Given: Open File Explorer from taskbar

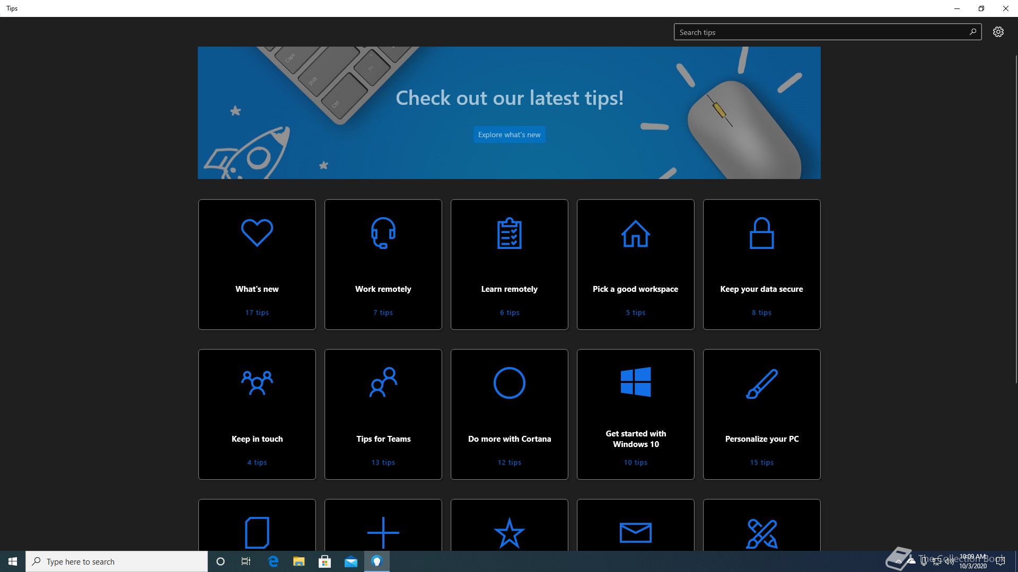Looking at the screenshot, I should (299, 561).
